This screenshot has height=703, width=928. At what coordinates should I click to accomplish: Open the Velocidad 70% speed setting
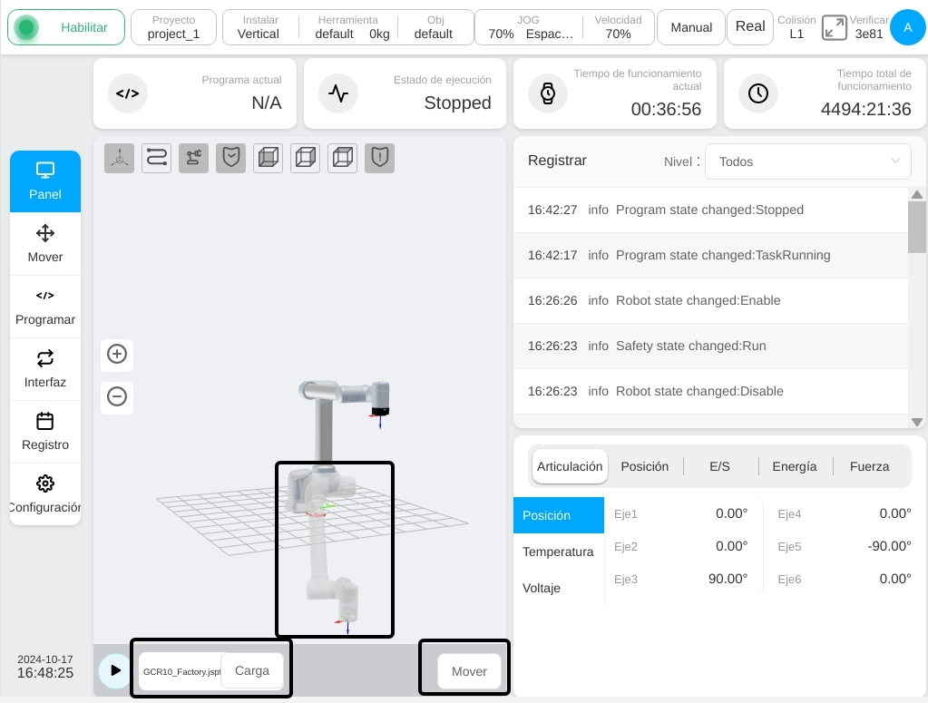tap(618, 27)
